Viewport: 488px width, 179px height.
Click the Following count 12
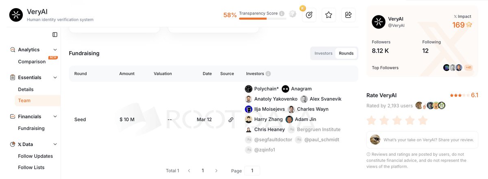point(425,51)
